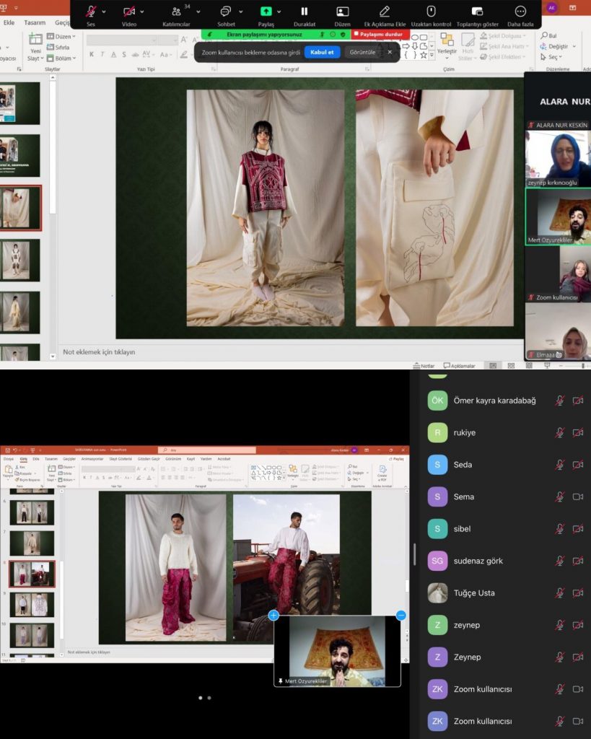Open the Sohbet chat icon

[x=226, y=11]
